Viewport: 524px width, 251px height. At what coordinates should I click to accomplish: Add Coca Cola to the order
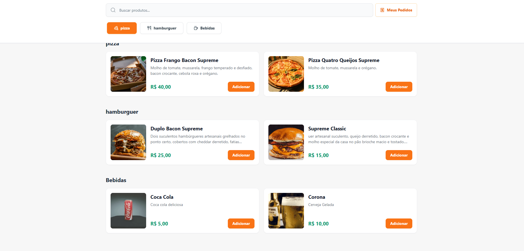point(241,223)
